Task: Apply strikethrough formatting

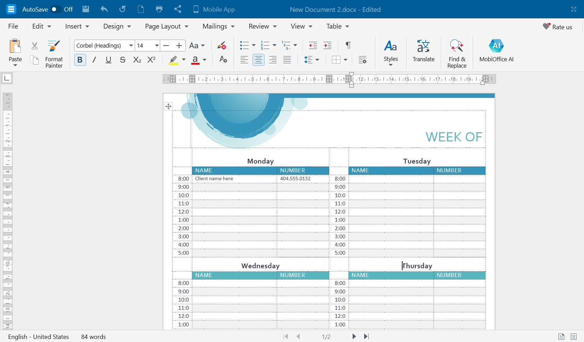Action: [x=123, y=60]
